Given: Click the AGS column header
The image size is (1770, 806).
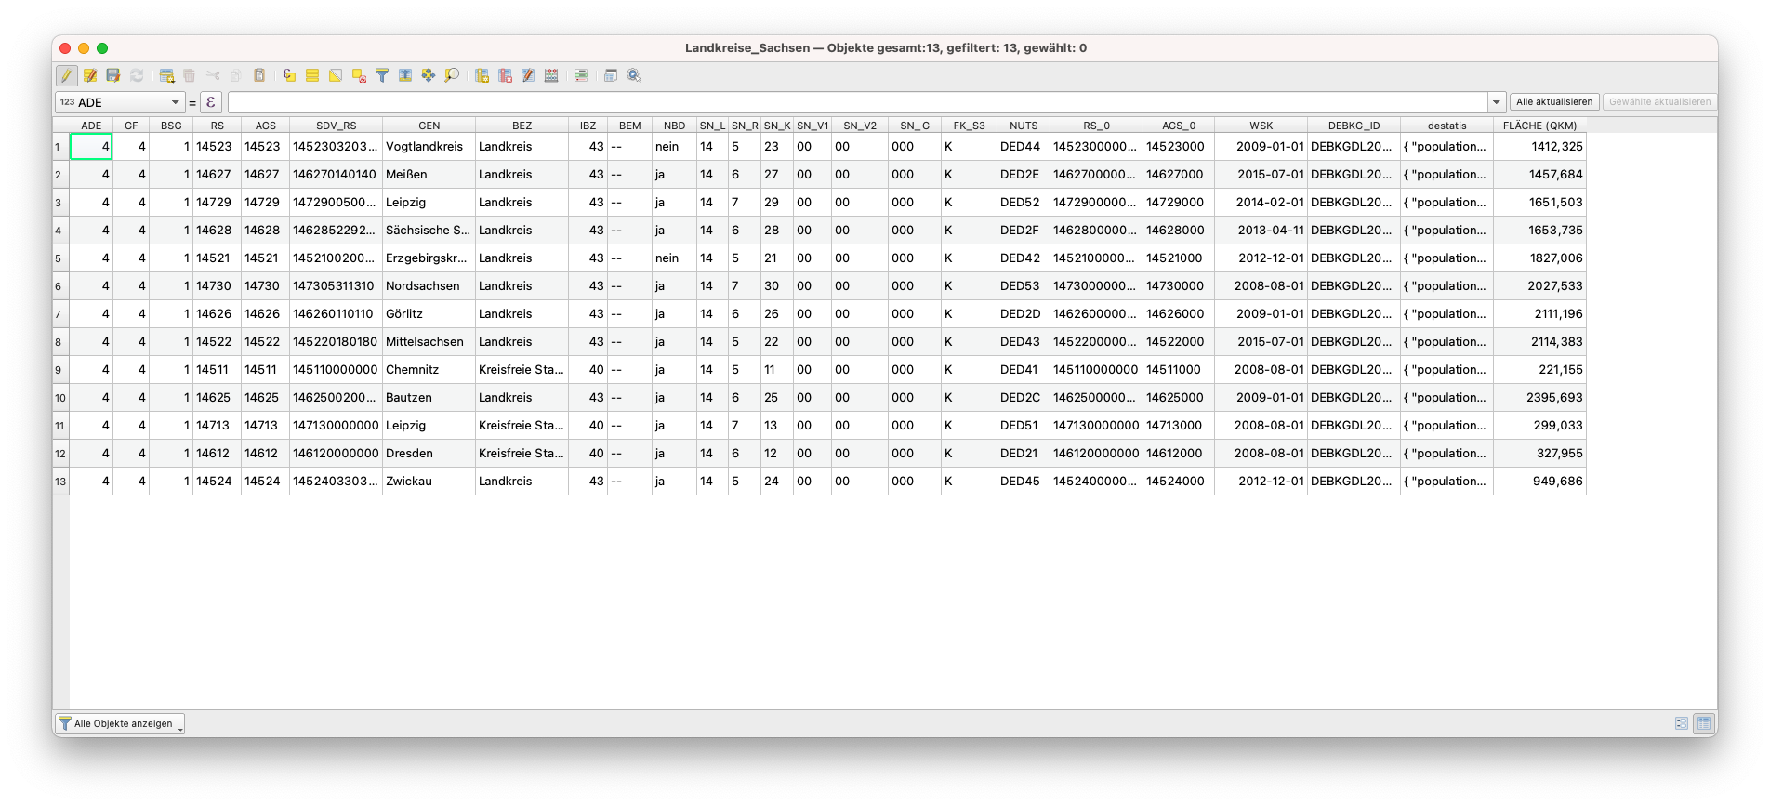Looking at the screenshot, I should pyautogui.click(x=265, y=126).
